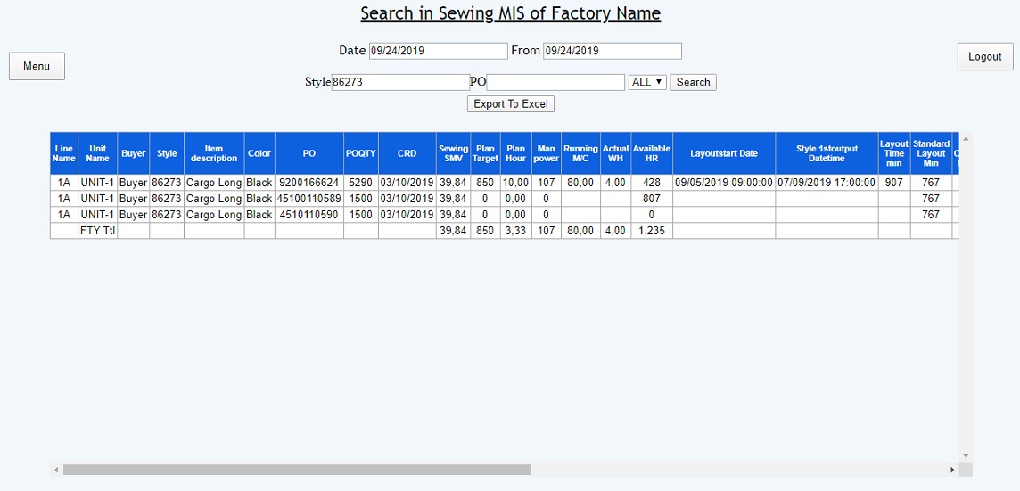Click horizontal scrollbar right arrow
The width and height of the screenshot is (1020, 491).
[952, 470]
